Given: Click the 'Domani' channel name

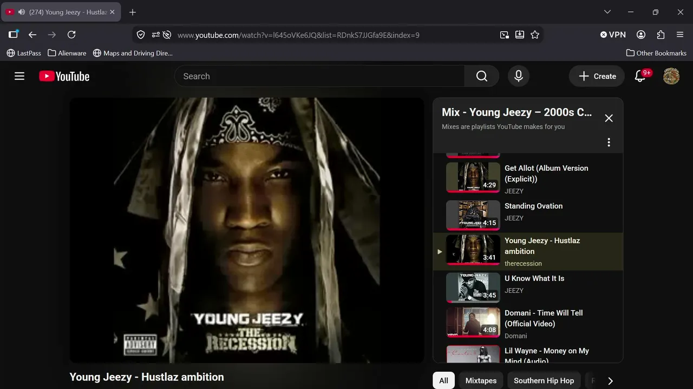Looking at the screenshot, I should tap(515, 336).
